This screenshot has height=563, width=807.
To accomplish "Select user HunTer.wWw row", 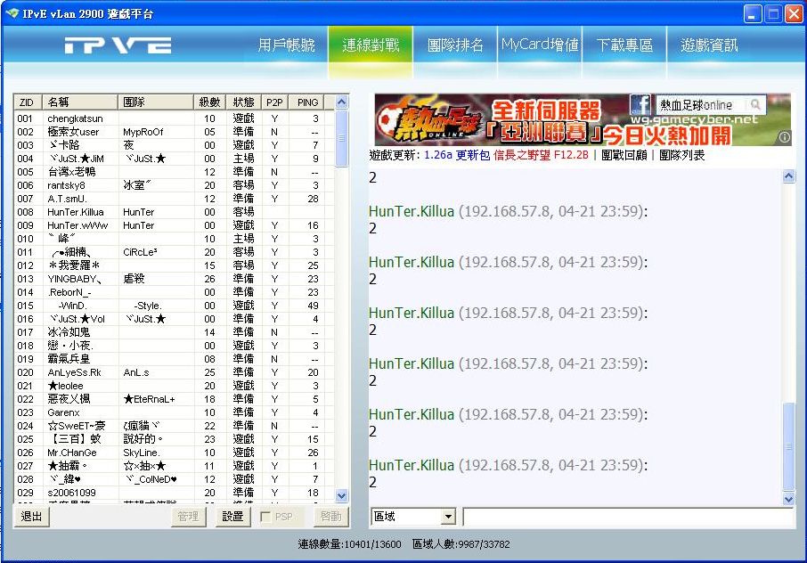I will (174, 225).
